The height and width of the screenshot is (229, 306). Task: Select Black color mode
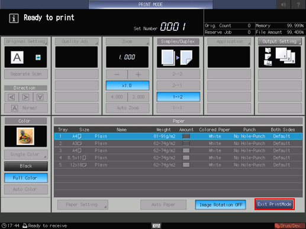point(26,166)
